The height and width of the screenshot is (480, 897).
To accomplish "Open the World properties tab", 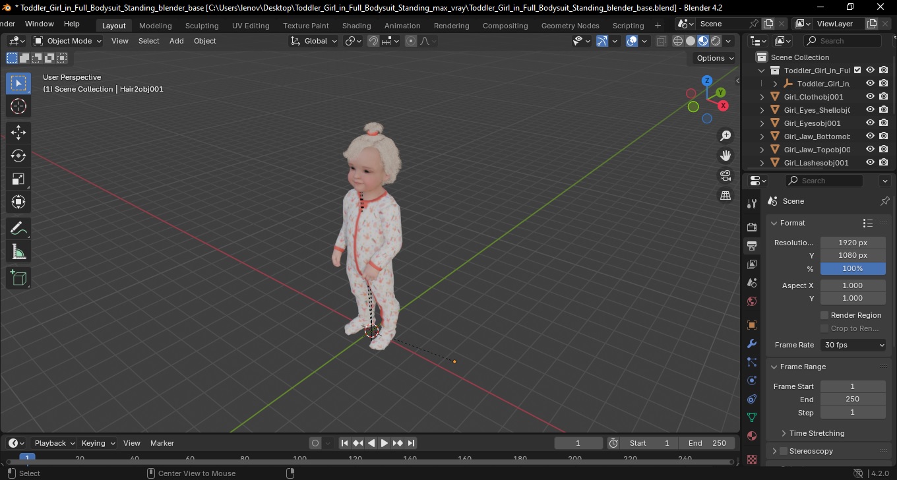I will tap(752, 301).
